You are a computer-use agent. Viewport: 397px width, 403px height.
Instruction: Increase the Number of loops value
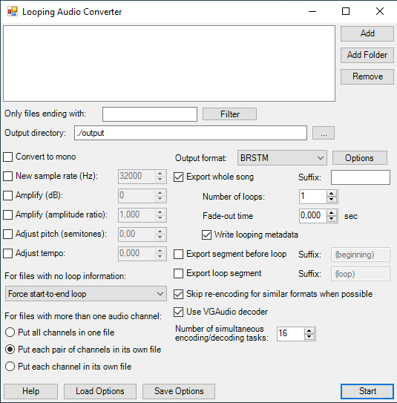tap(332, 194)
